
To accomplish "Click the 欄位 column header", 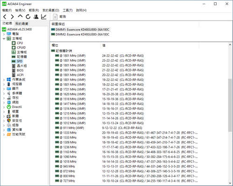I will pos(55,45).
